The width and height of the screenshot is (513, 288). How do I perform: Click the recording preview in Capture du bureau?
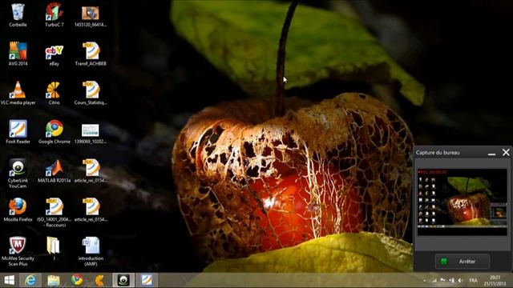point(463,202)
